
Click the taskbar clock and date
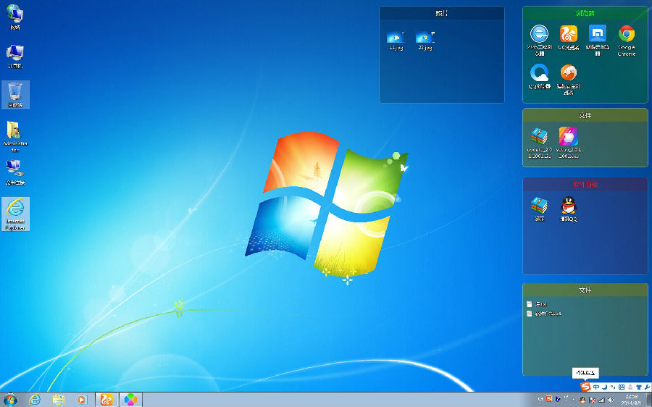pos(631,400)
